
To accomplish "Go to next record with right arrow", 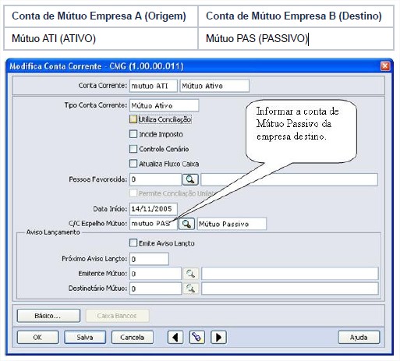I will click(x=218, y=338).
